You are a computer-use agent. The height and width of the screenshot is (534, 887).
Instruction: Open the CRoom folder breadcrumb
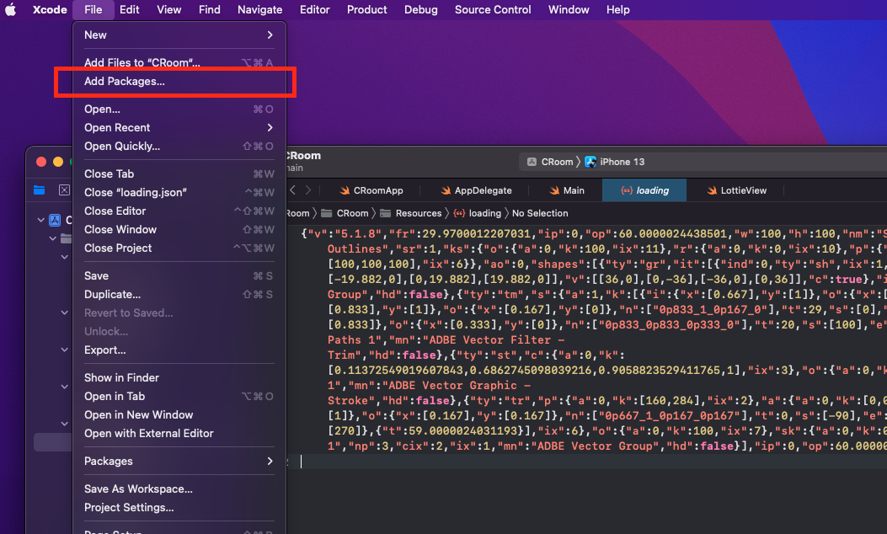pyautogui.click(x=345, y=213)
